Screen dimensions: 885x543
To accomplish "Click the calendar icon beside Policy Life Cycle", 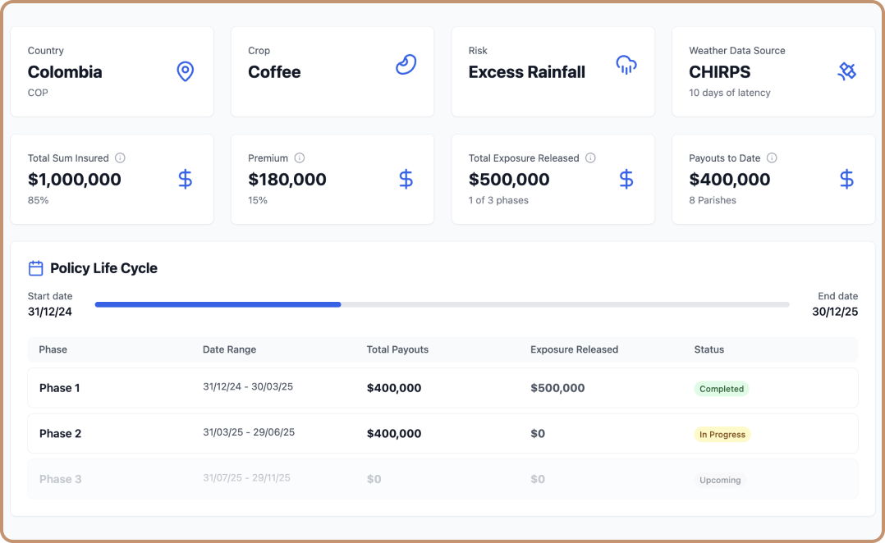I will pyautogui.click(x=35, y=268).
